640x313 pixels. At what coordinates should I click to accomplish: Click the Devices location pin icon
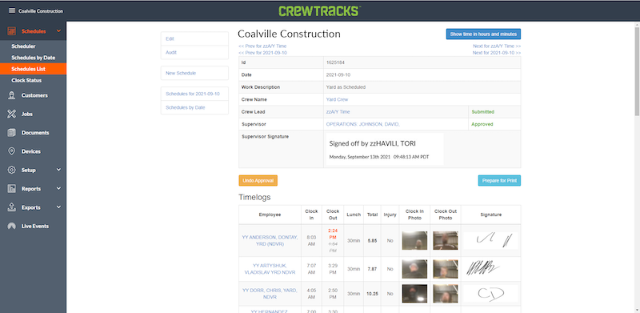click(x=11, y=151)
